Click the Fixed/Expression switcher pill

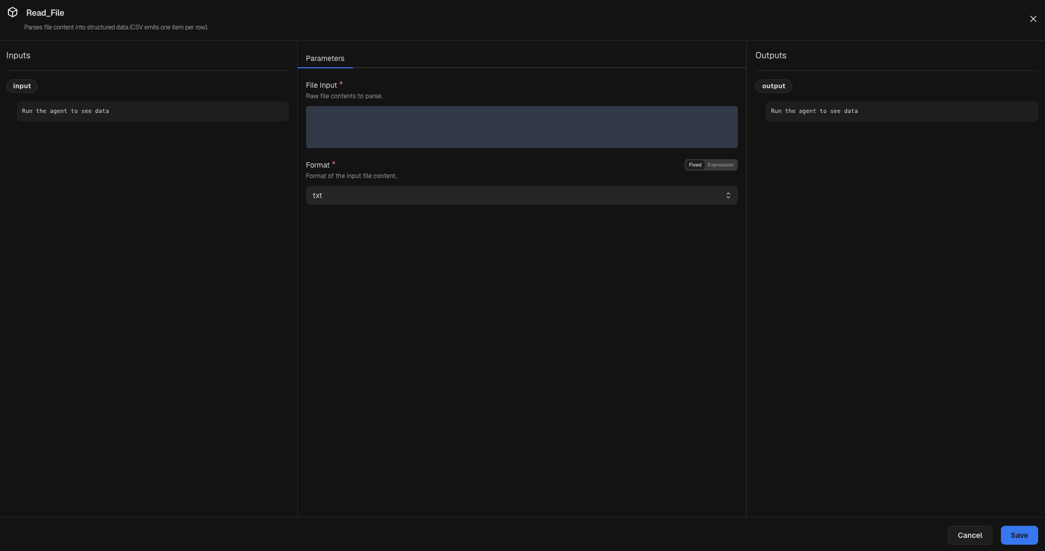point(710,164)
